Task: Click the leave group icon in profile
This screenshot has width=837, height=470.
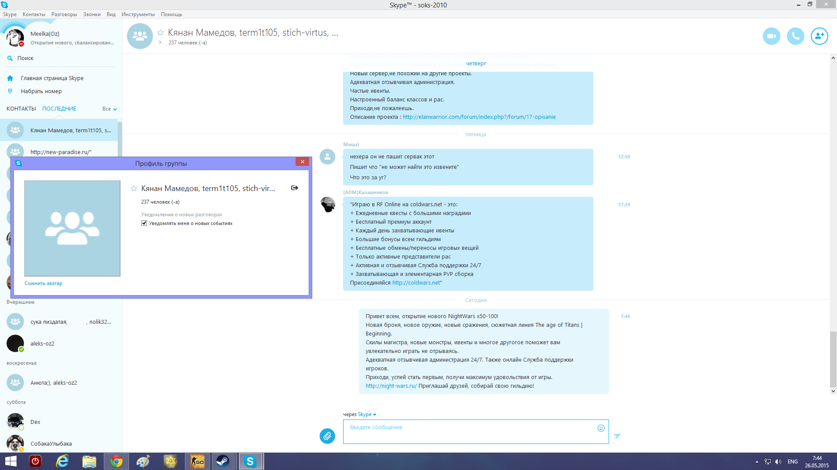Action: coord(295,188)
